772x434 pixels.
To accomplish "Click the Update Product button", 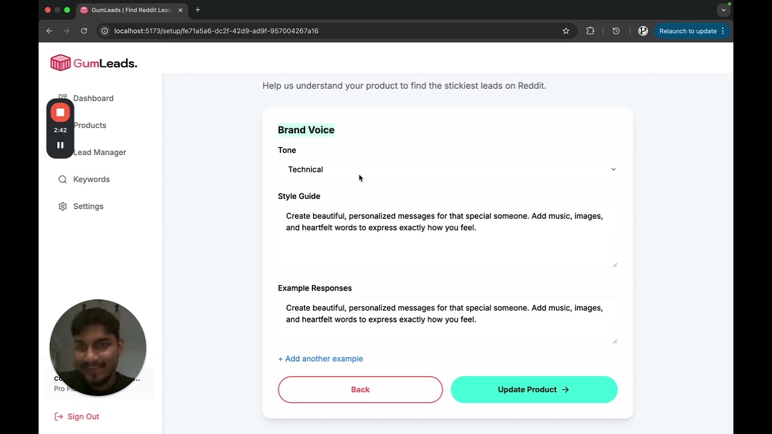I will (534, 389).
